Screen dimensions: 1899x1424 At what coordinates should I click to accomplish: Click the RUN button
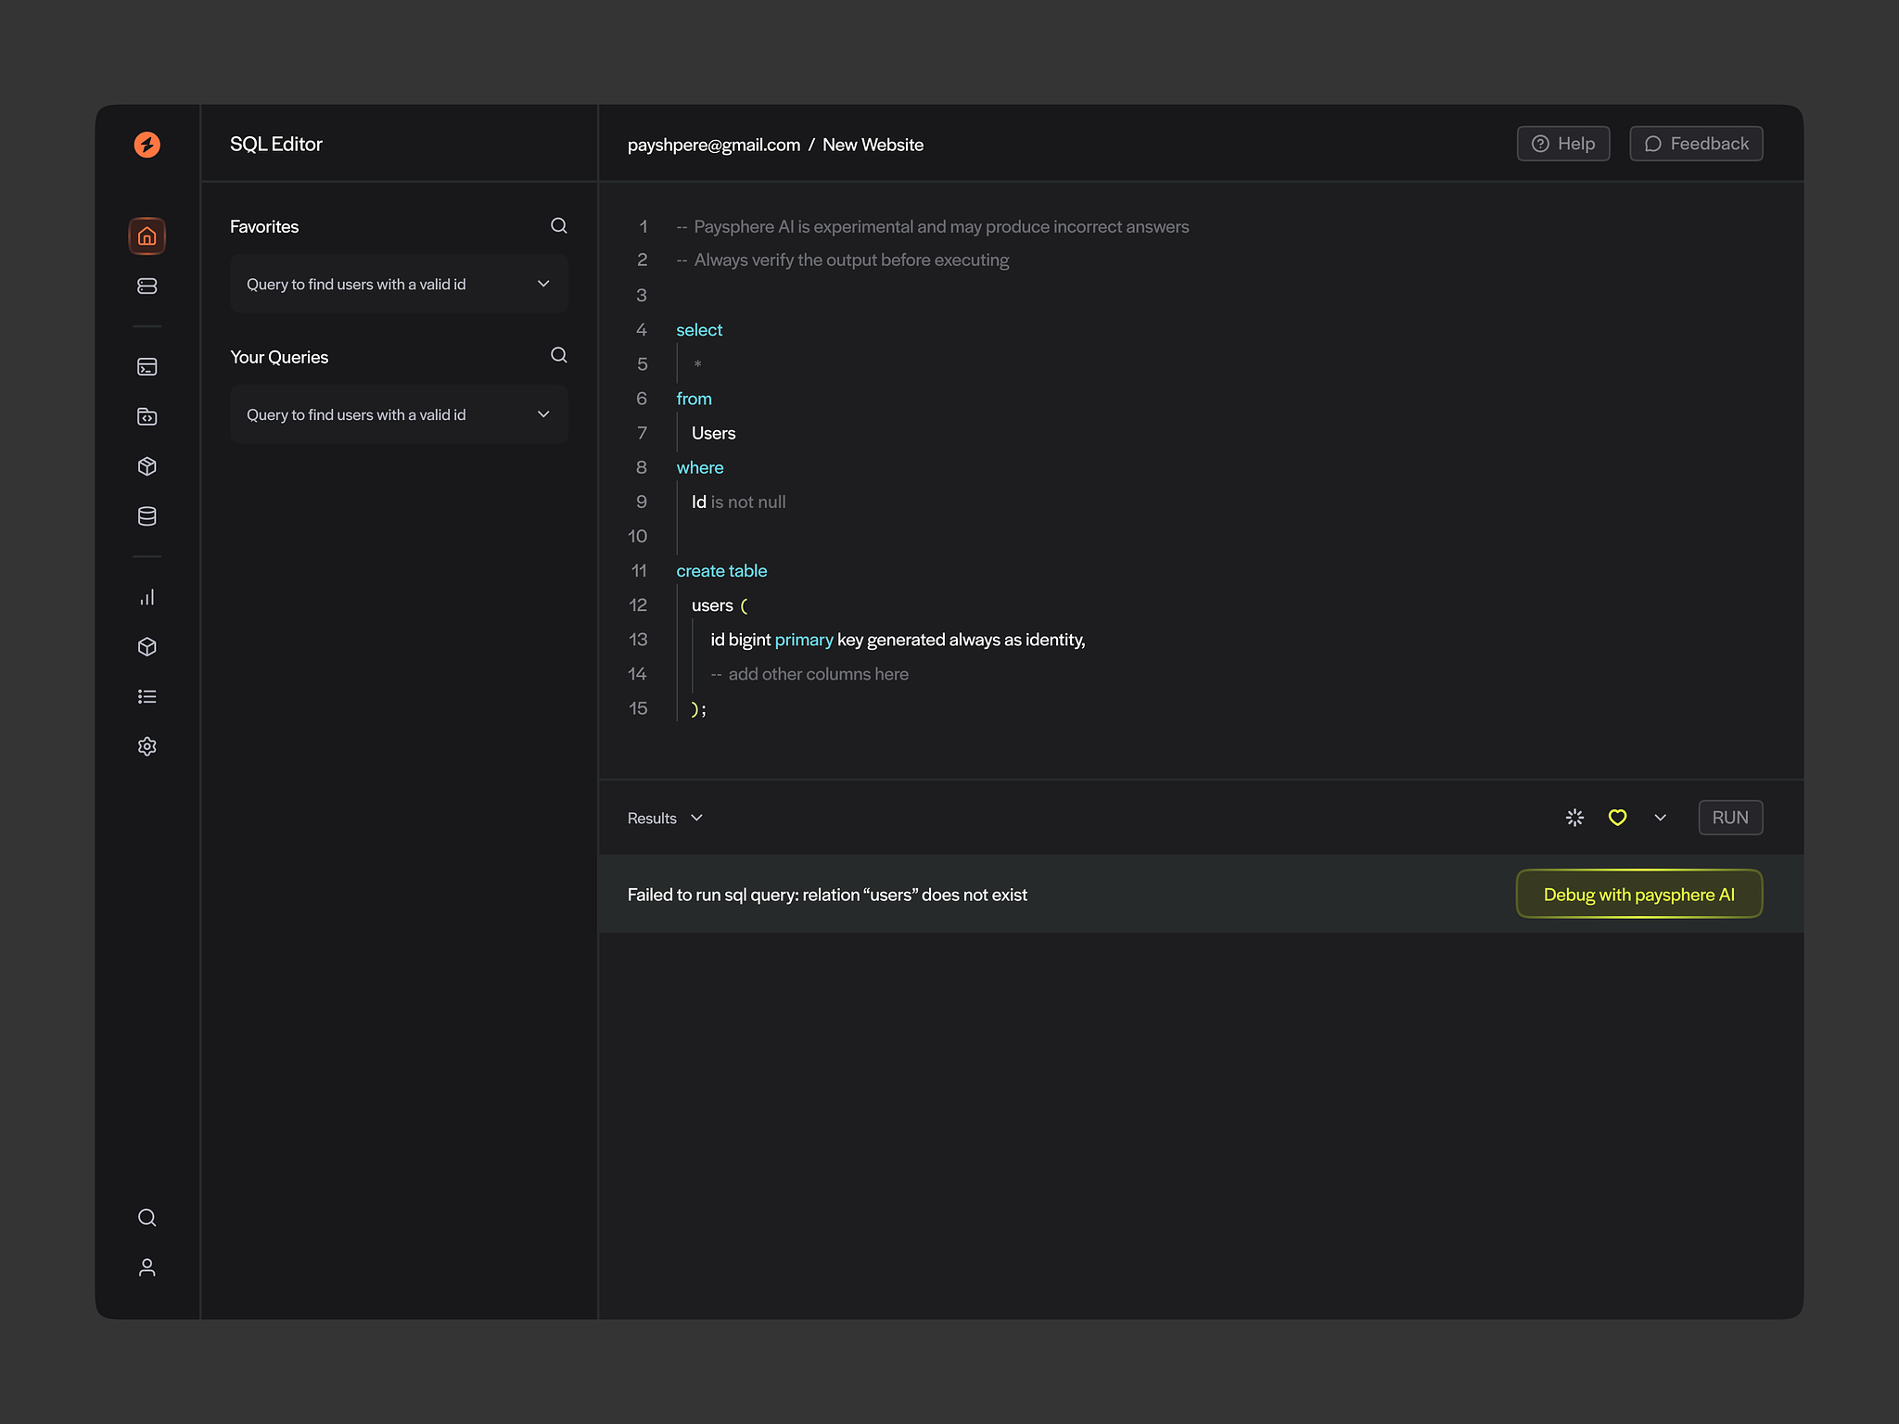click(x=1730, y=818)
